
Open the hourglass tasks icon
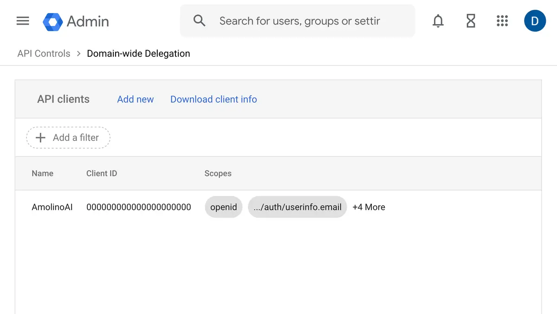471,21
